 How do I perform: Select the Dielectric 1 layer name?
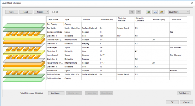pyautogui.click(x=55, y=36)
